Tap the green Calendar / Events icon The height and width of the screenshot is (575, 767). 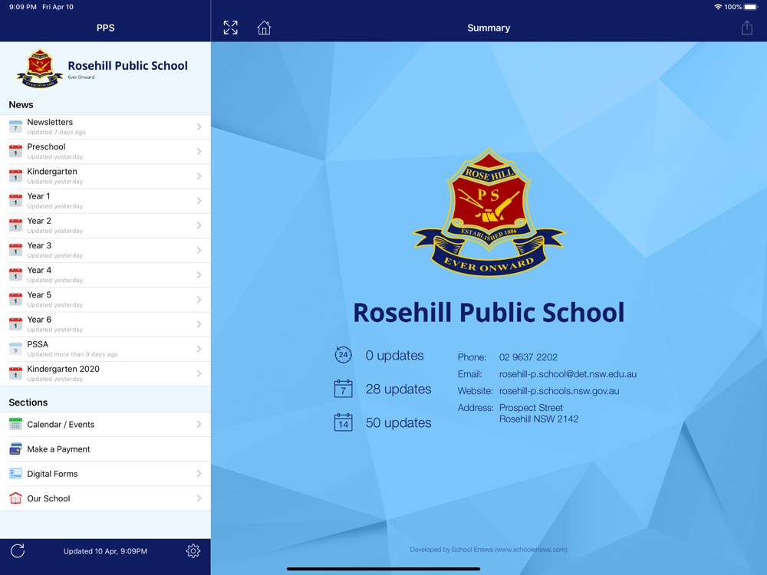click(15, 424)
